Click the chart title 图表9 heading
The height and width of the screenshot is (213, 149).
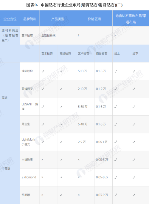click(x=74, y=5)
